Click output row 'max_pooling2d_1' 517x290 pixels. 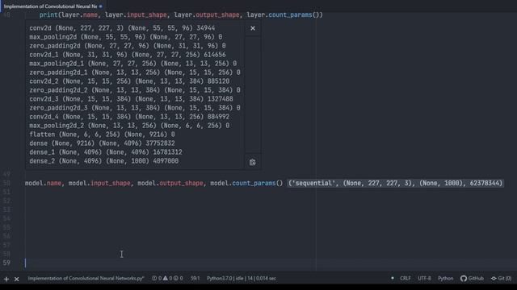132,64
